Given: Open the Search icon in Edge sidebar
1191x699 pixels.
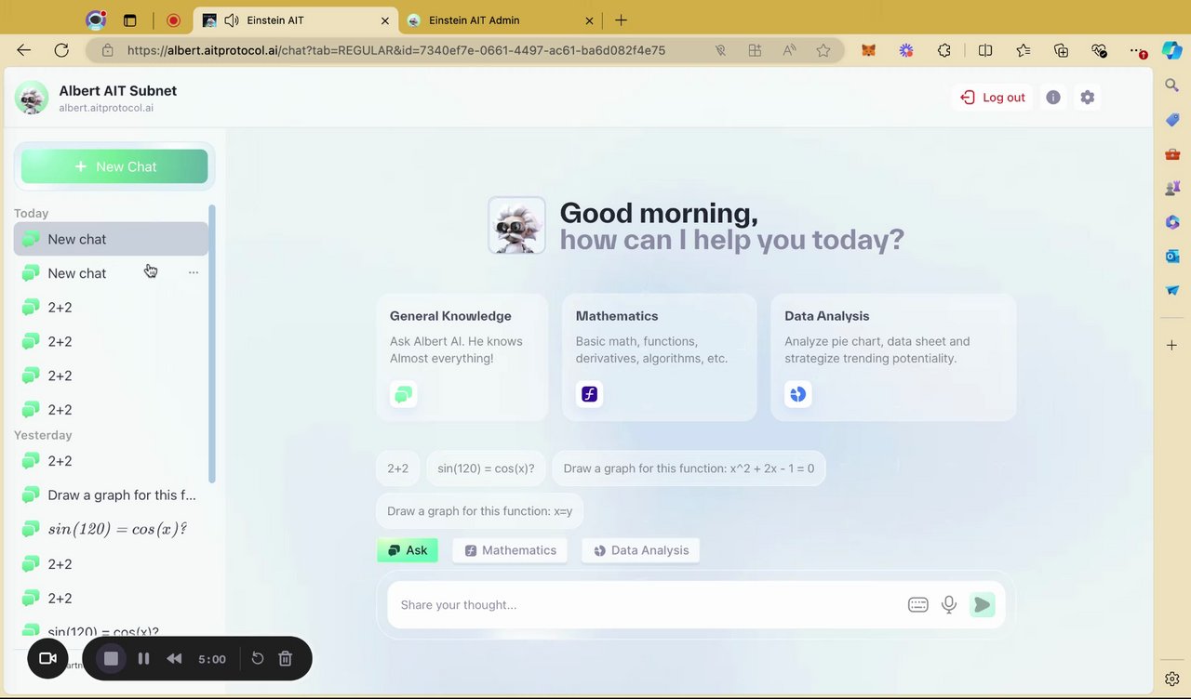Looking at the screenshot, I should [x=1172, y=86].
